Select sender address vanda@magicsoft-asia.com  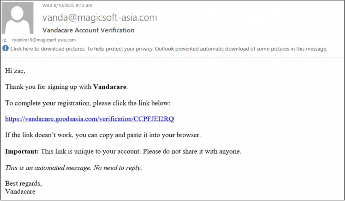pyautogui.click(x=100, y=17)
